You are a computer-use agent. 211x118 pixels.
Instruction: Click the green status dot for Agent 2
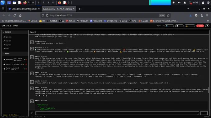[24, 69]
